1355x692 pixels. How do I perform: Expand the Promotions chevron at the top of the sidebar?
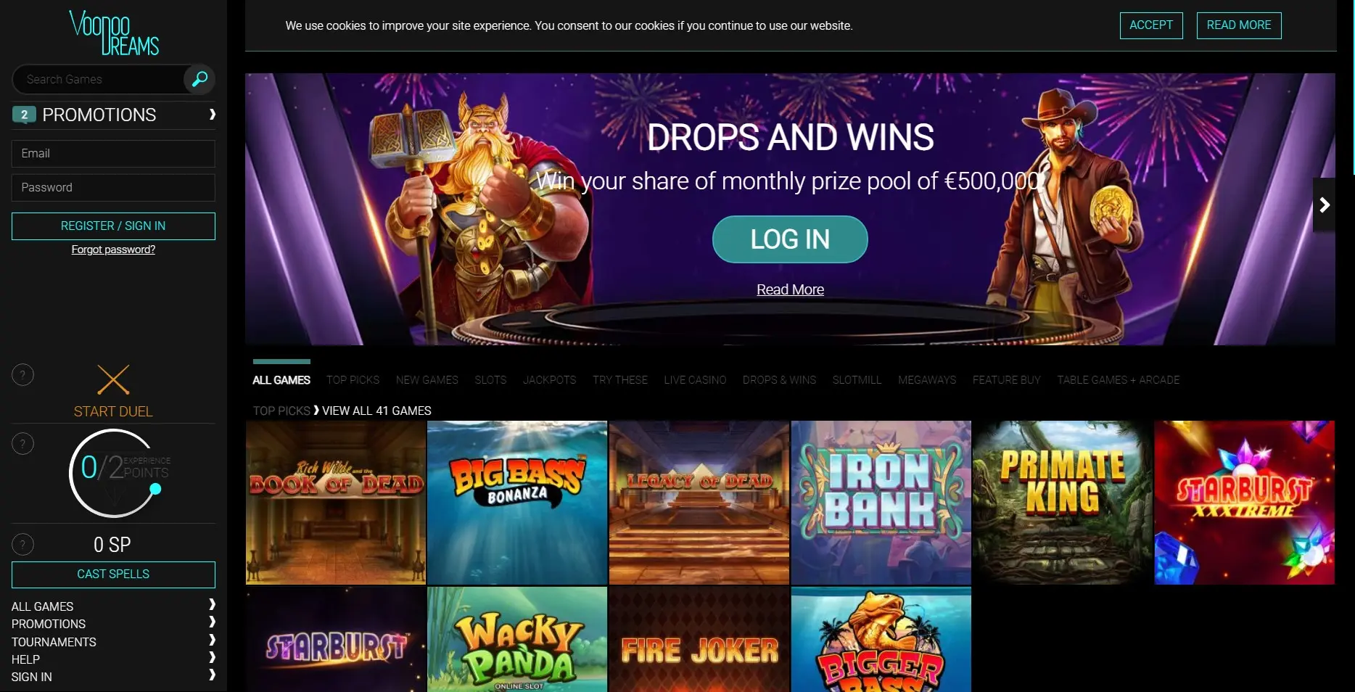coord(212,114)
